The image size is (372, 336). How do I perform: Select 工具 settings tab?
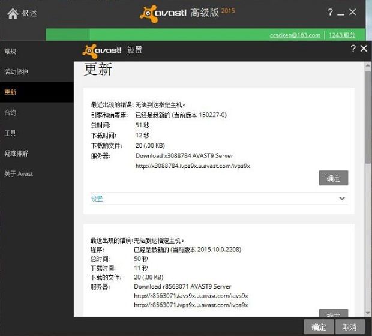(10, 133)
